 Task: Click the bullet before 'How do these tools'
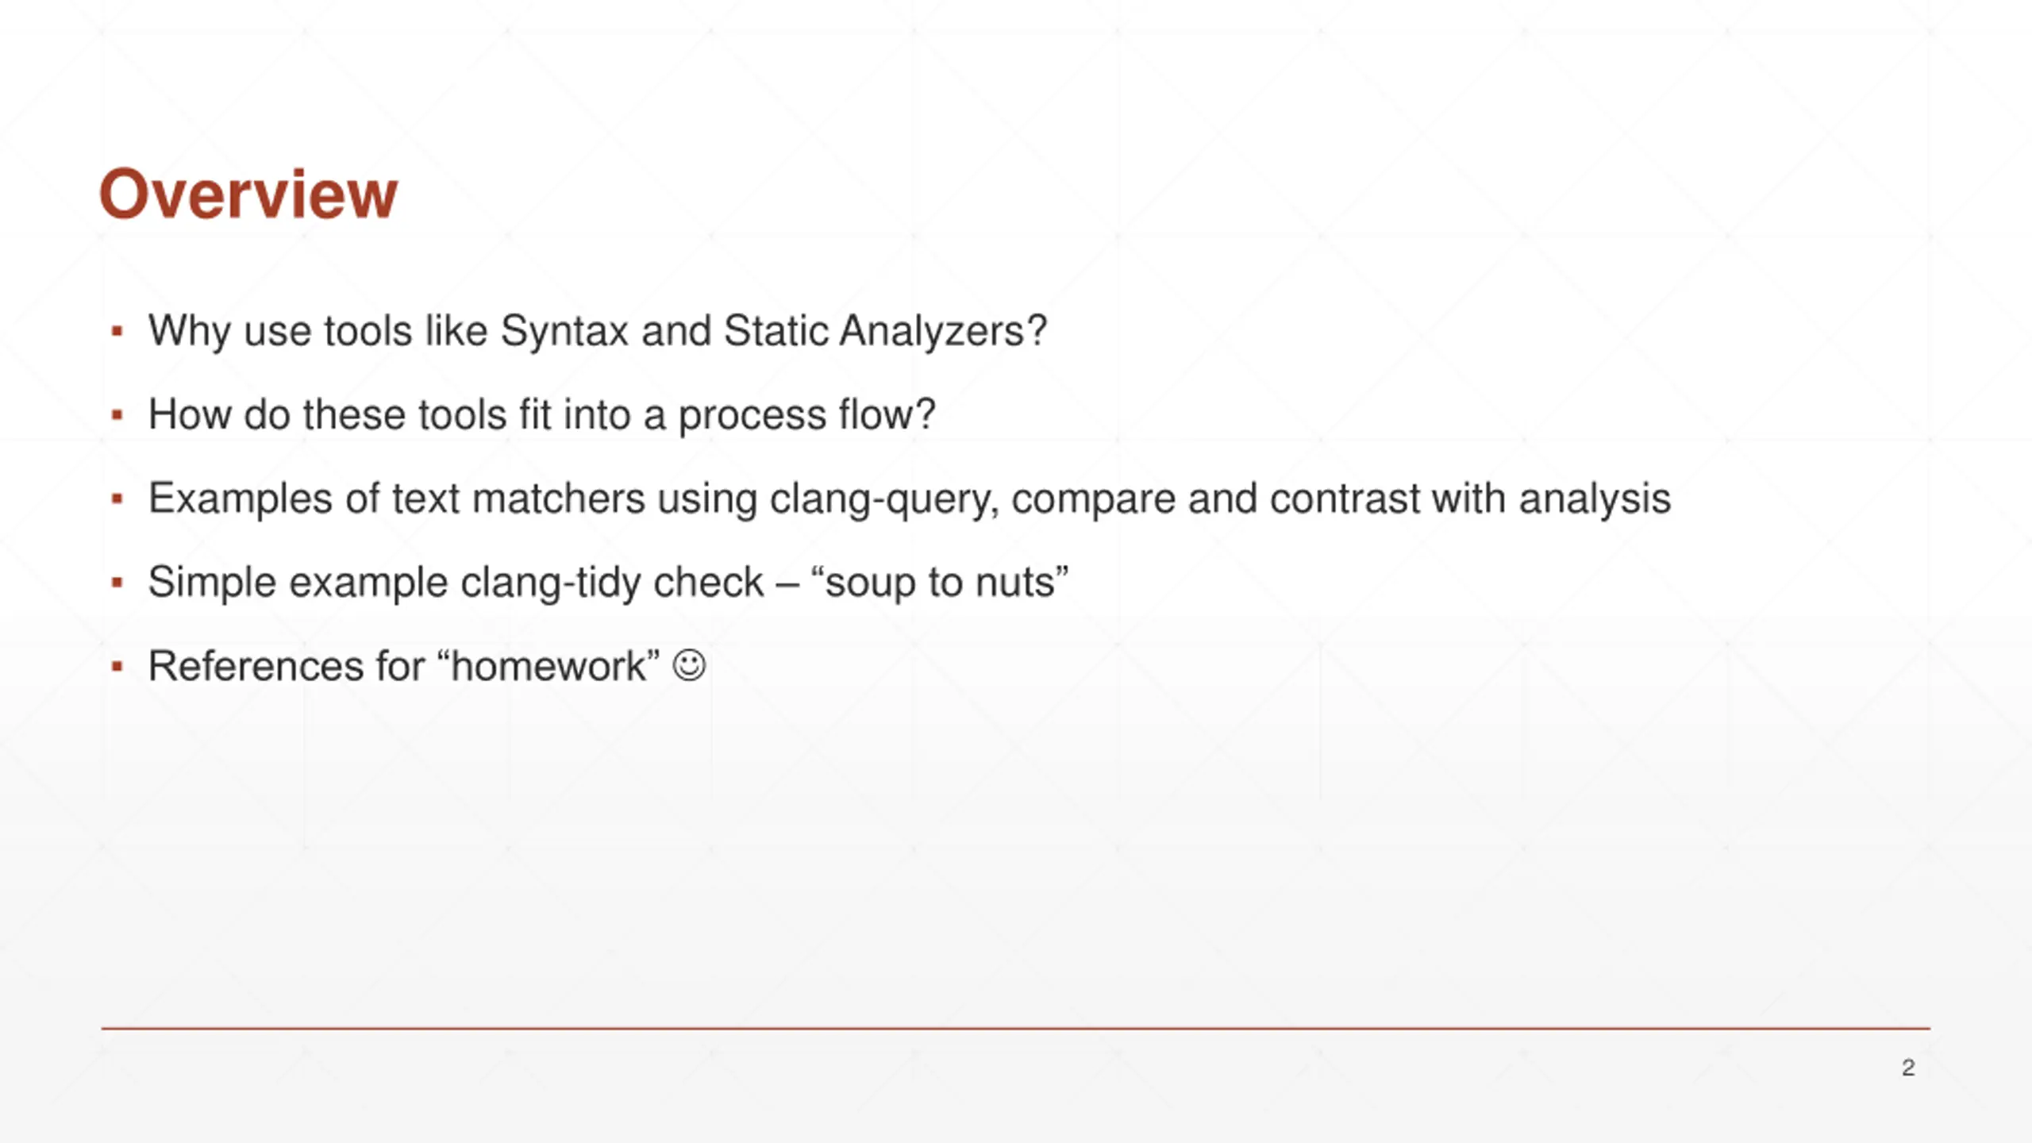(117, 414)
